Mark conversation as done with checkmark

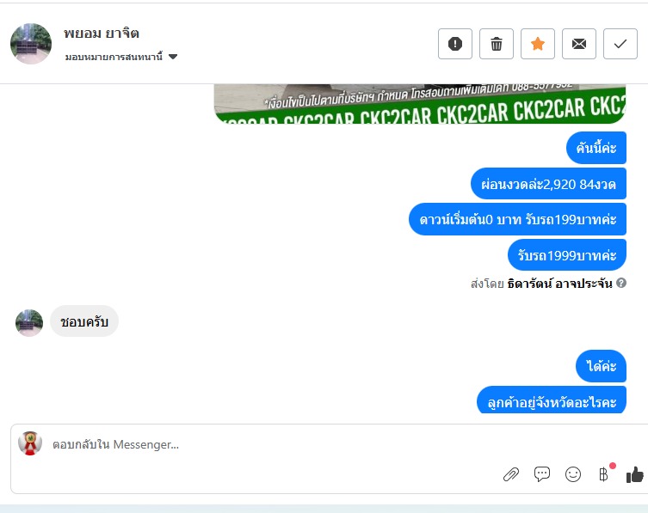pos(620,44)
